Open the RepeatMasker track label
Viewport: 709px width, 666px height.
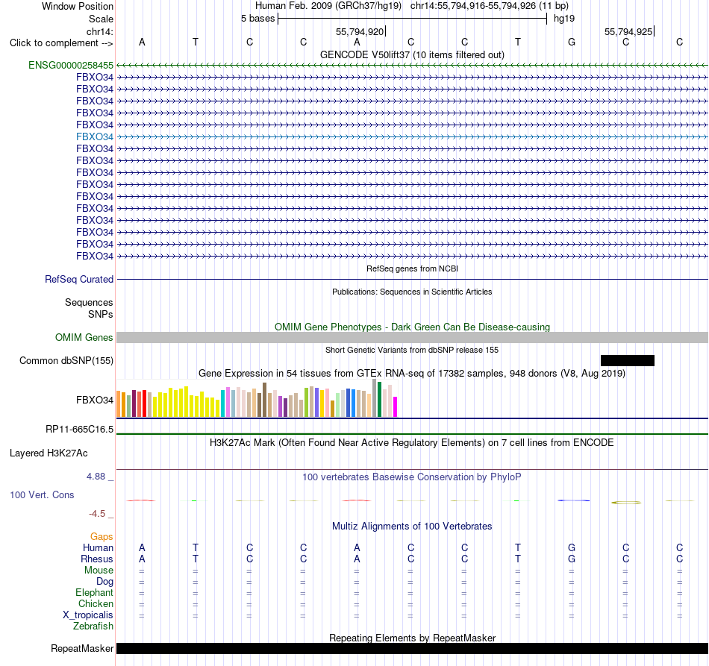tap(82, 648)
